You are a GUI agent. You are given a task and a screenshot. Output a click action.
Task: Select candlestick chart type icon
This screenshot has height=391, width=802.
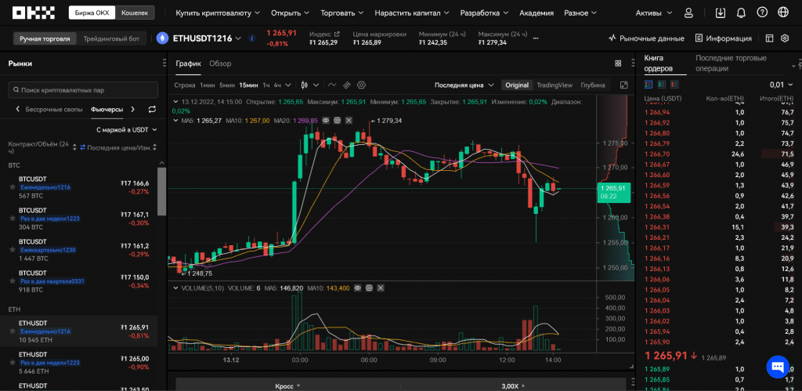tap(305, 85)
